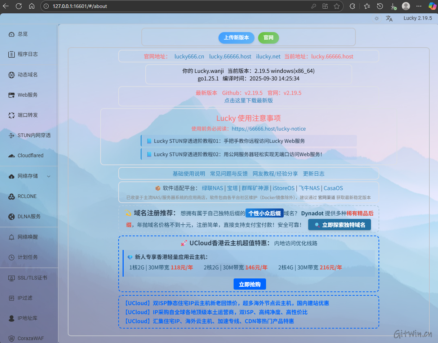
Task: Open the 群晖矿神源 platform link
Action: (255, 188)
